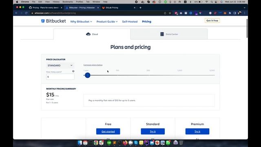Open PowerPoint in the Dock
This screenshot has width=261, height=147.
pyautogui.click(x=157, y=143)
